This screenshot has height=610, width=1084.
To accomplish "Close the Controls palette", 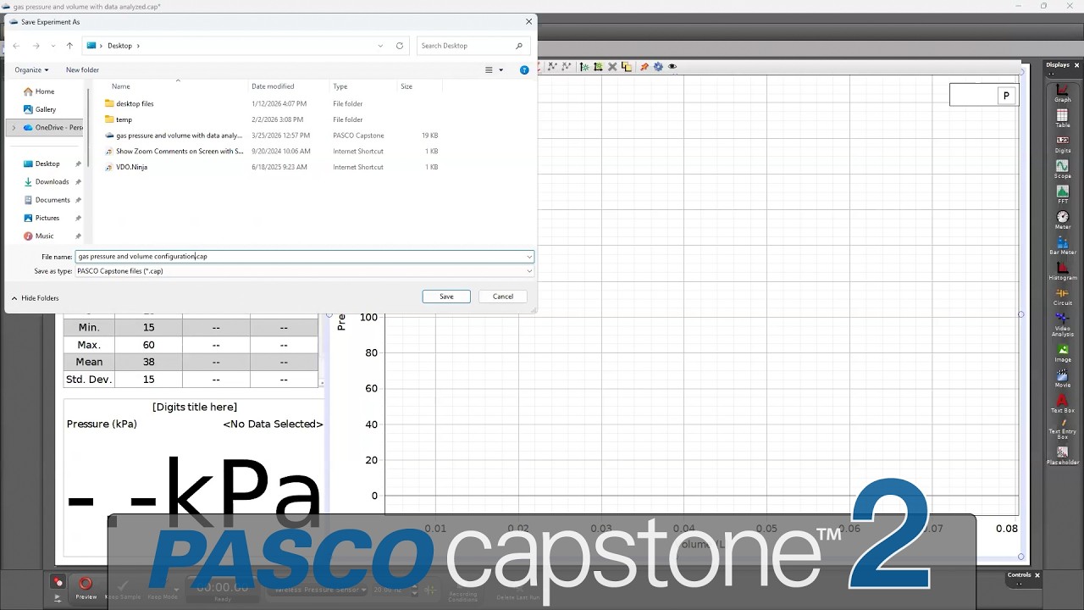I will pyautogui.click(x=1037, y=575).
